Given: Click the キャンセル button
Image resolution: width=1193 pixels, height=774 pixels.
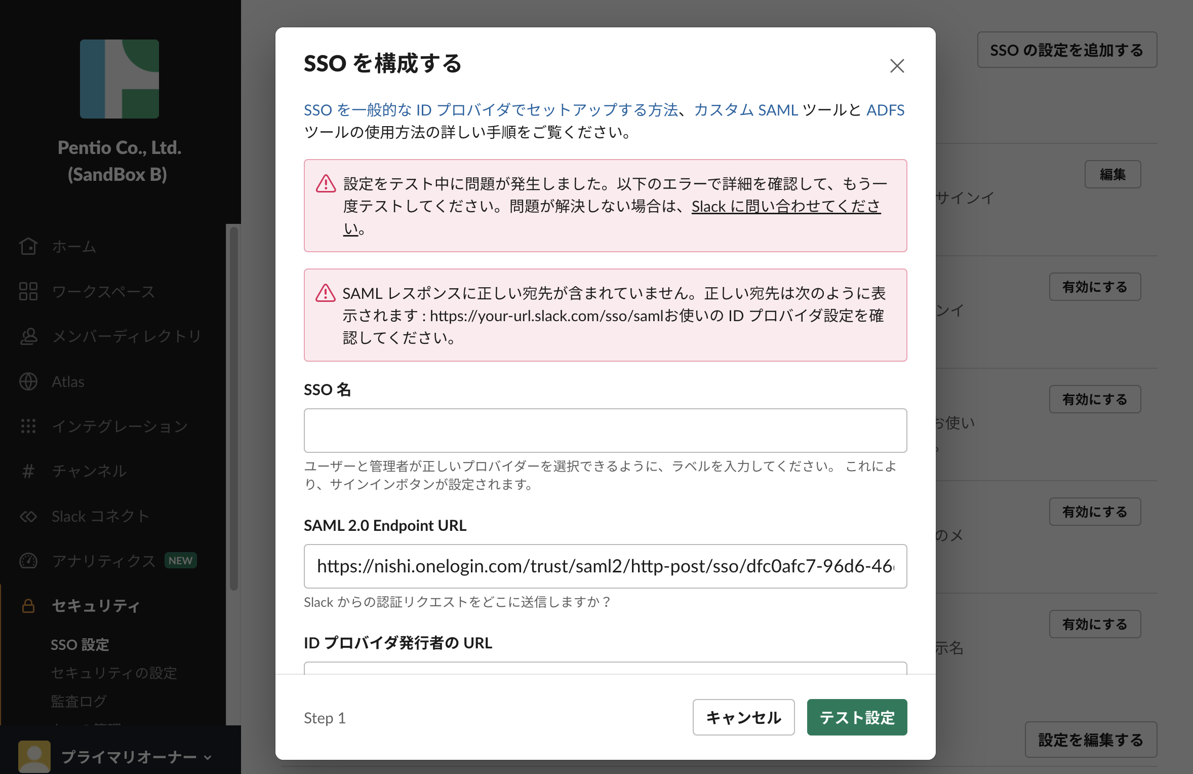Looking at the screenshot, I should [x=743, y=717].
